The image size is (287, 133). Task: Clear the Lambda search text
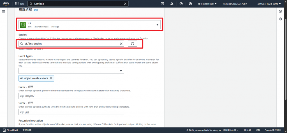pyautogui.click(x=125, y=4)
